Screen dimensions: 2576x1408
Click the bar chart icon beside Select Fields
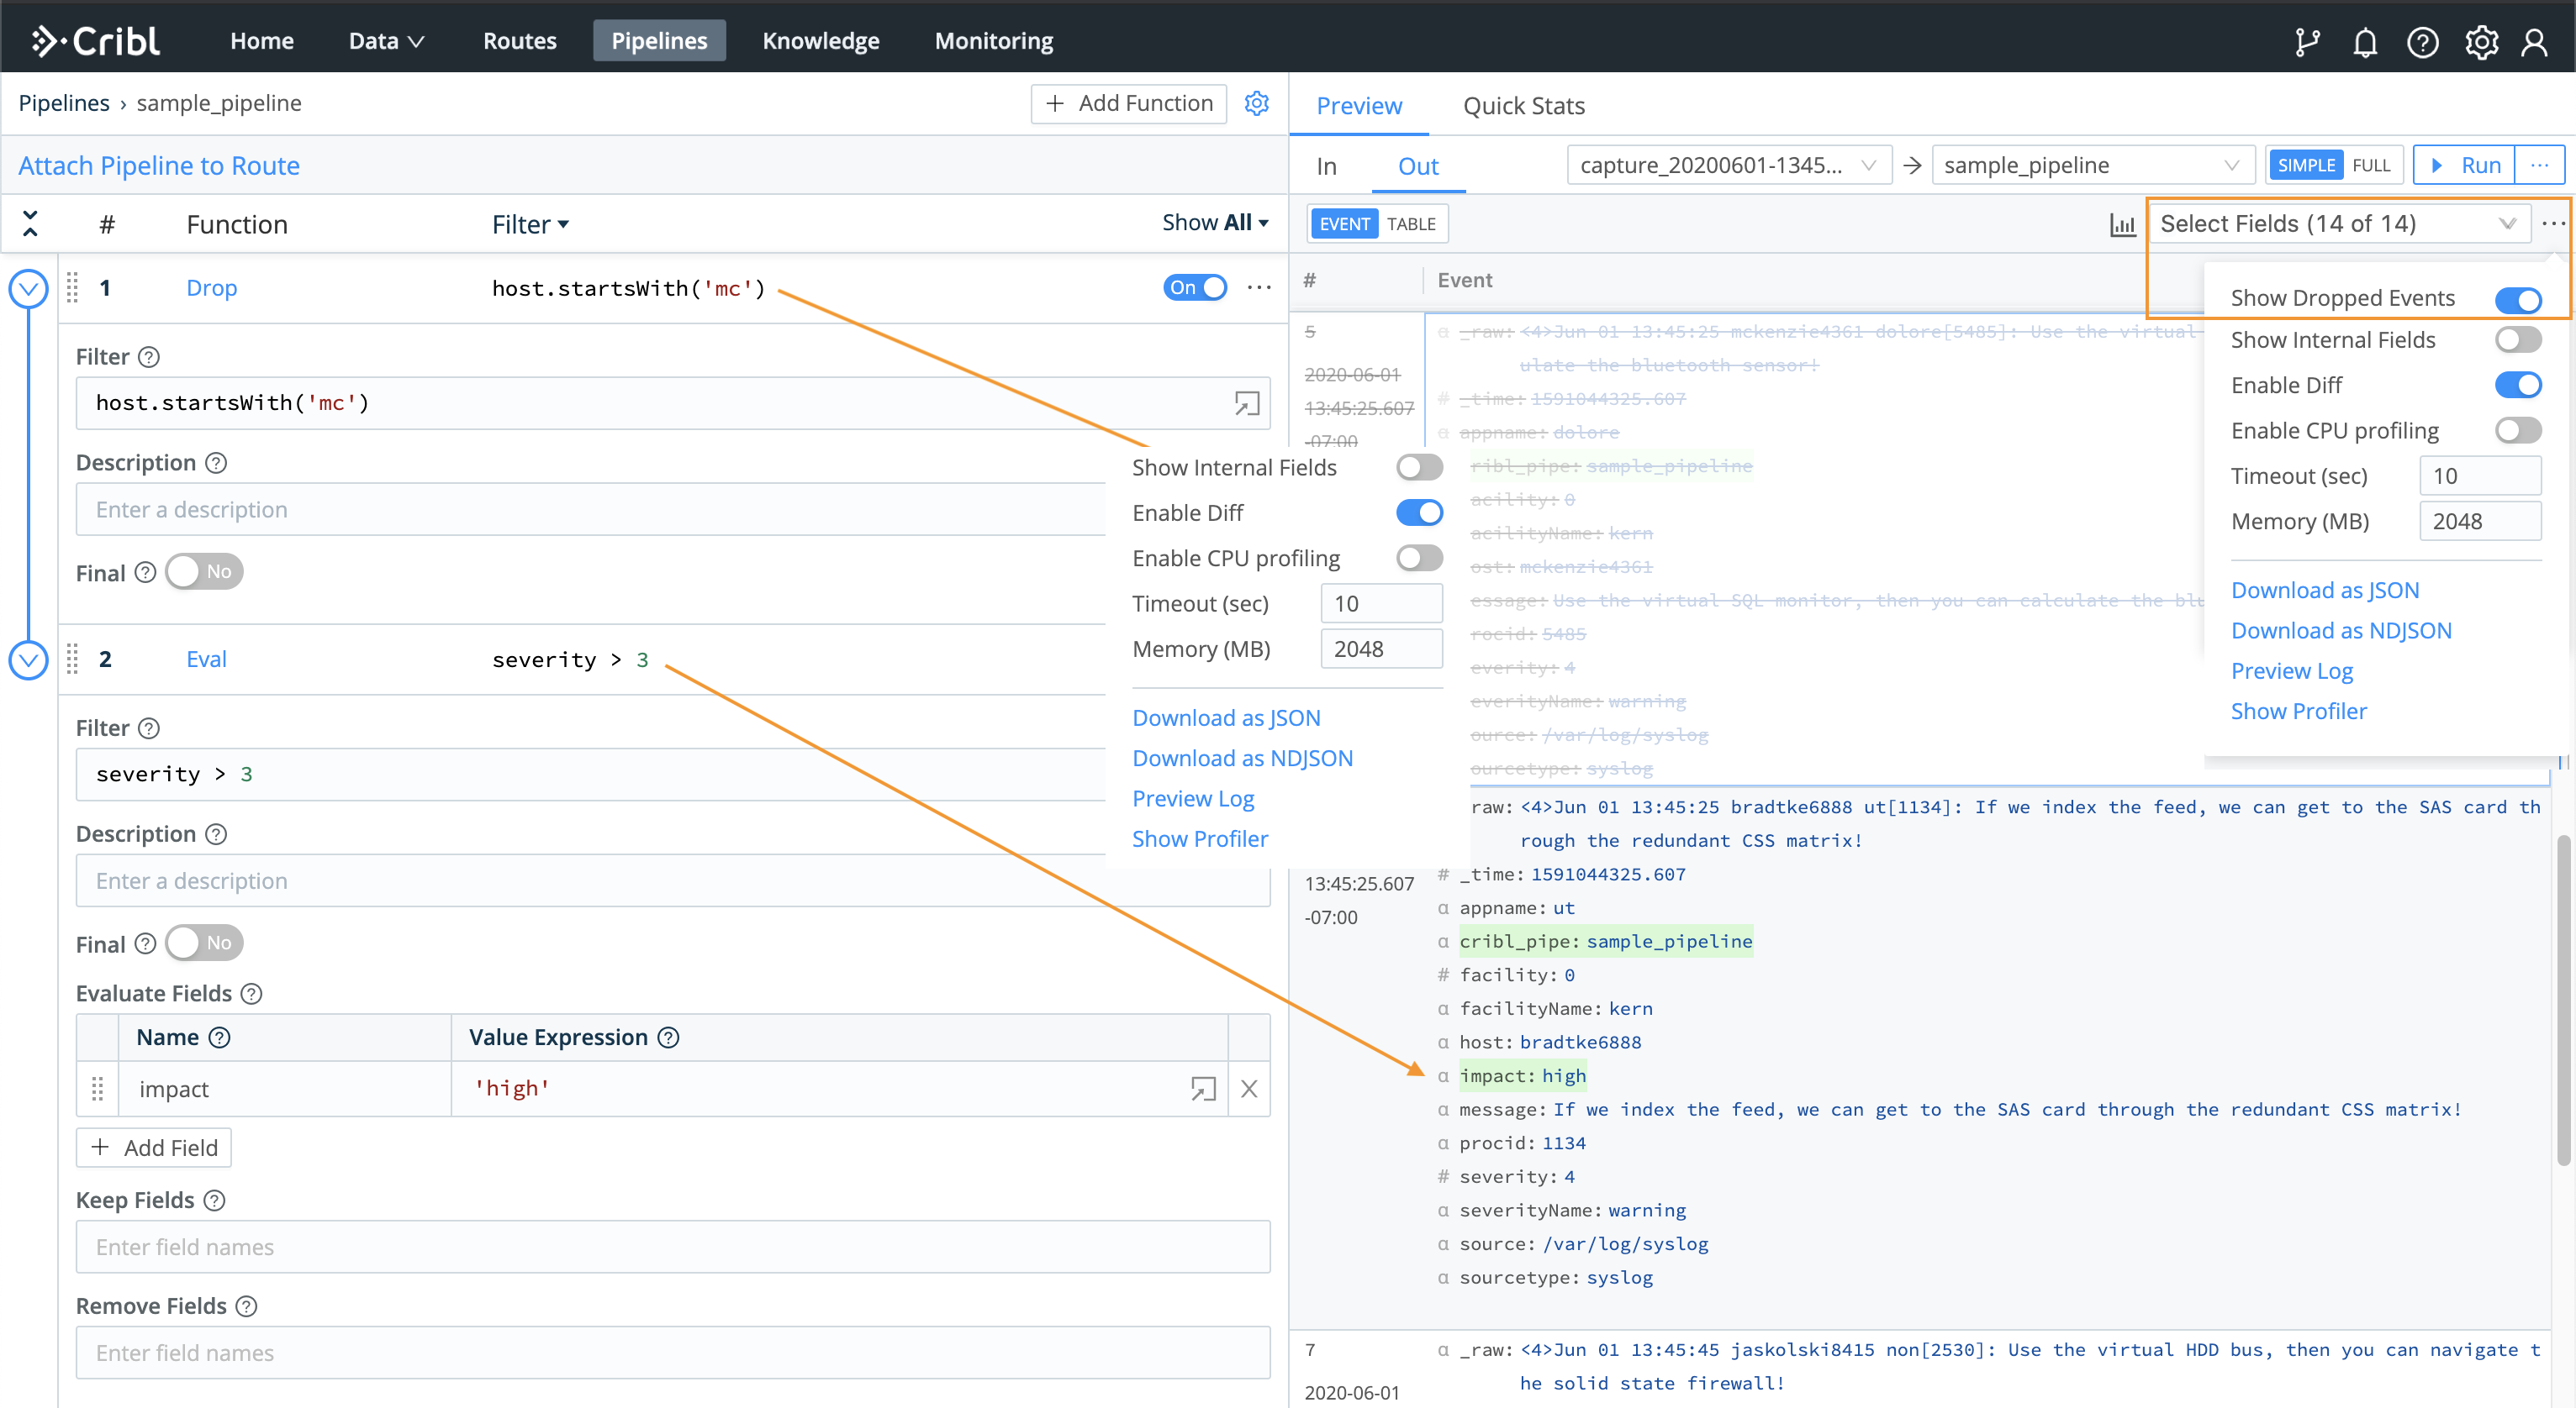point(2122,223)
